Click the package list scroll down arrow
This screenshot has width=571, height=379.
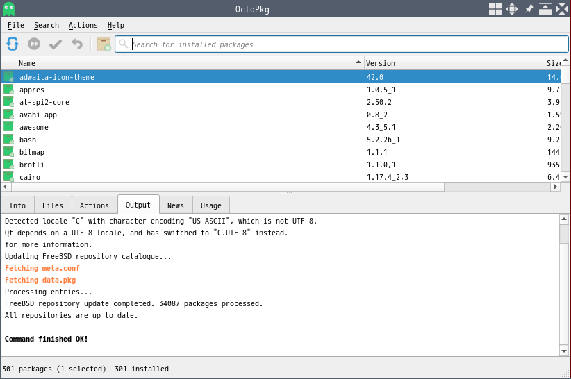tap(565, 177)
